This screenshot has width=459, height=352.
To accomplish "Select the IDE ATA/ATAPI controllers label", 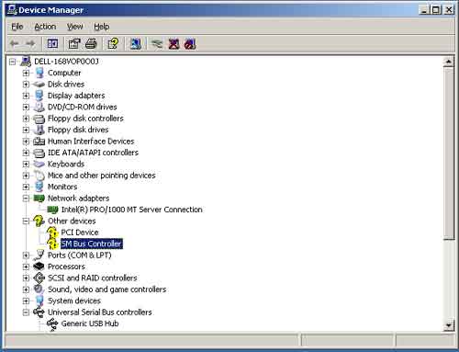I will tap(93, 153).
